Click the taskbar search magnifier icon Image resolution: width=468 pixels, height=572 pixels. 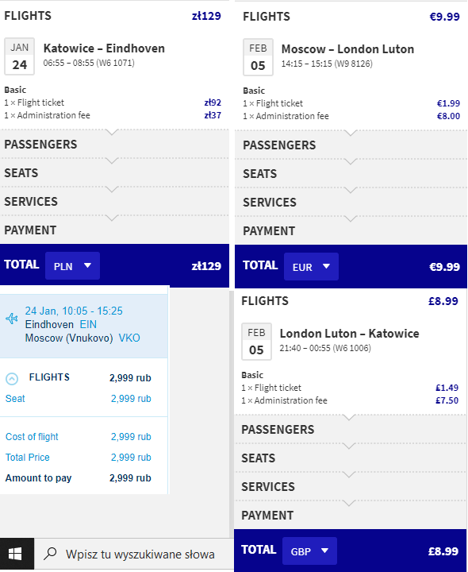pos(50,554)
